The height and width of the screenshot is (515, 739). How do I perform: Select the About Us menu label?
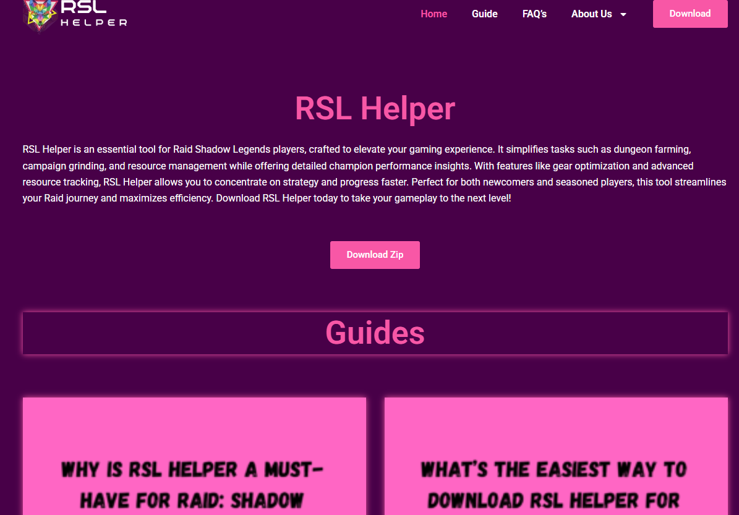point(591,14)
